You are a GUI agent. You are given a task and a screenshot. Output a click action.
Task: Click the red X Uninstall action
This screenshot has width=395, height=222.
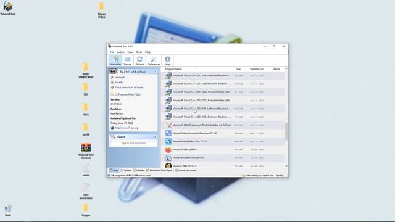click(x=118, y=78)
